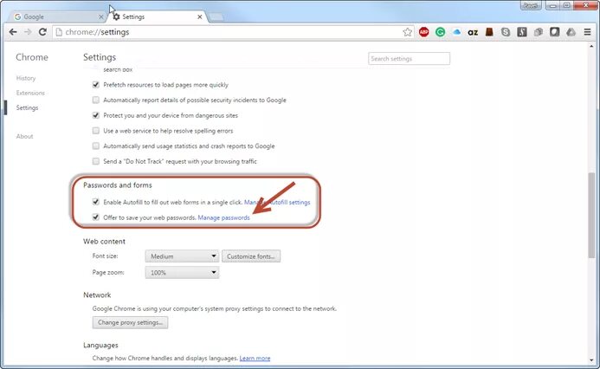Click the Manage passwords link
This screenshot has width=600, height=369.
tap(223, 217)
